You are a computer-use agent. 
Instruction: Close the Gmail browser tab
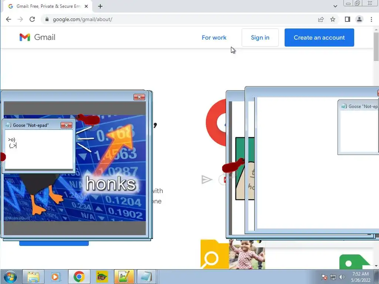tap(86, 6)
